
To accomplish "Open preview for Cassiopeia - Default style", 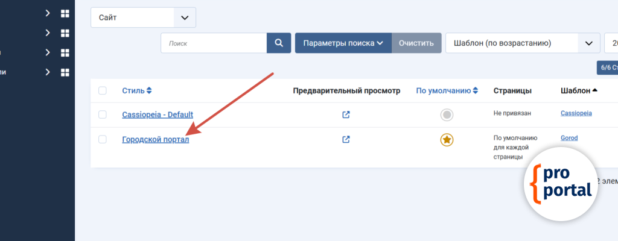I will point(346,114).
